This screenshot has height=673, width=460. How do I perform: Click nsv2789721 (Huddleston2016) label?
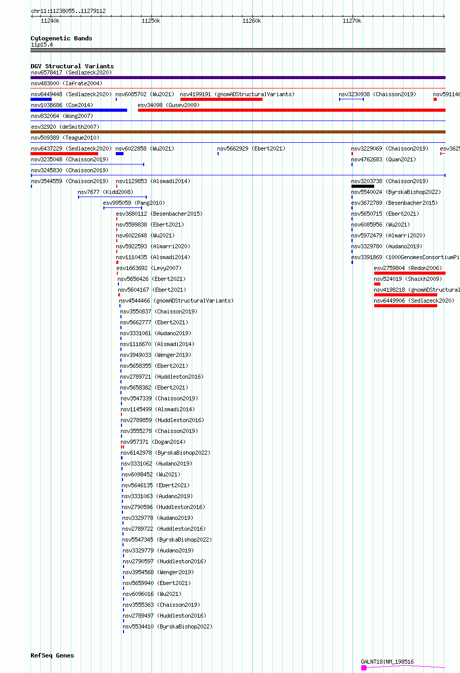162,377
